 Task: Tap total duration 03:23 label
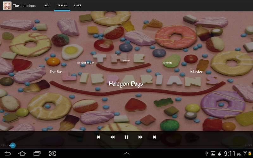[249, 145]
